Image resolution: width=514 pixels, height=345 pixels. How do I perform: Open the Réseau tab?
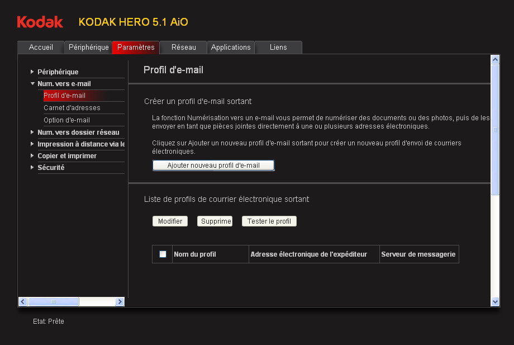click(x=183, y=48)
